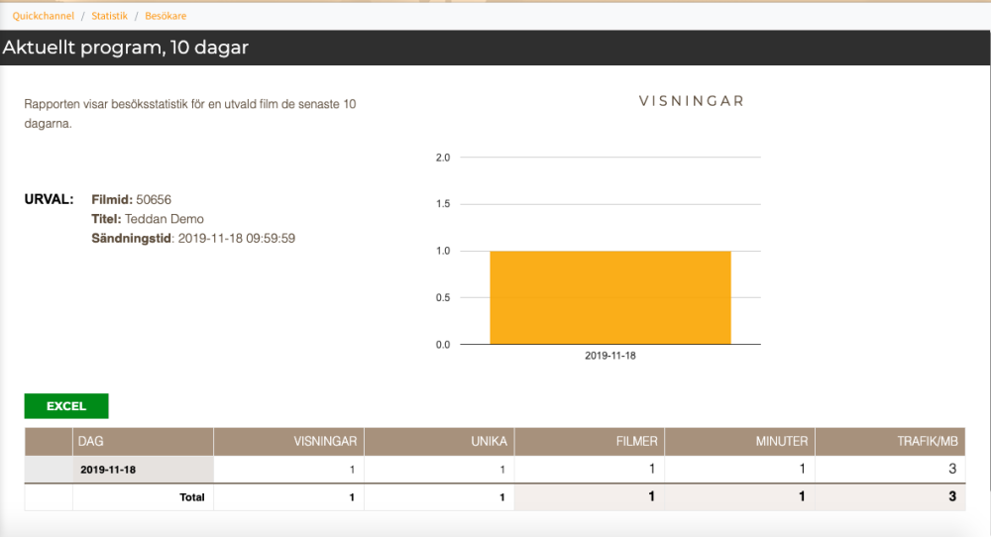991x537 pixels.
Task: Click the Total row label
Action: click(x=192, y=497)
